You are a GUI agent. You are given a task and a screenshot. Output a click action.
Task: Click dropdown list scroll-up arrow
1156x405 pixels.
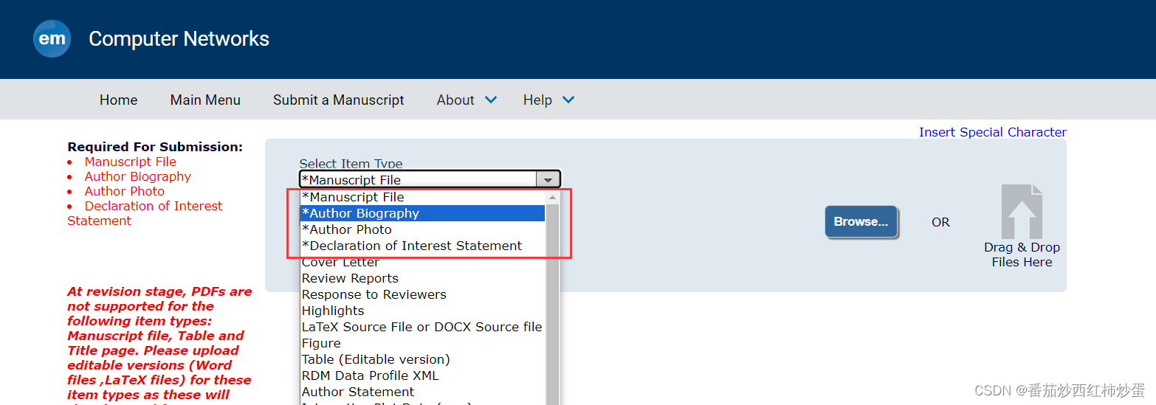(x=552, y=197)
